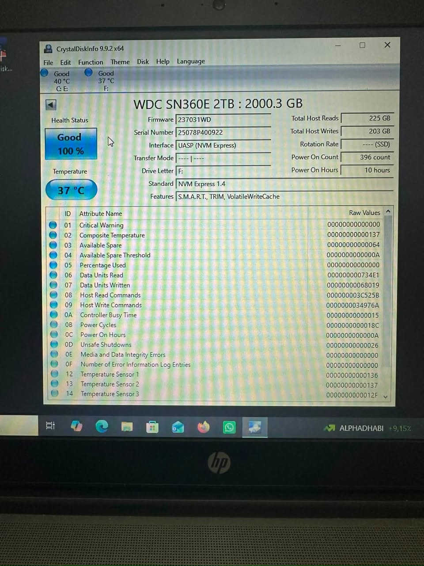Open File Explorer from the taskbar

[127, 427]
